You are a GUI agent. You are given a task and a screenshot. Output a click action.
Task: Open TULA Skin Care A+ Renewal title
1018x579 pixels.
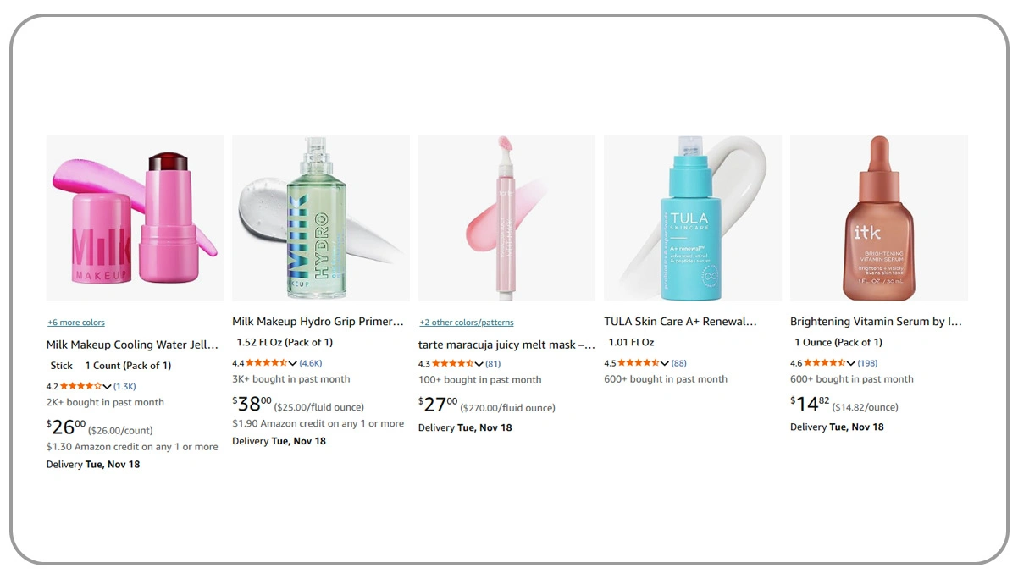[x=680, y=322]
